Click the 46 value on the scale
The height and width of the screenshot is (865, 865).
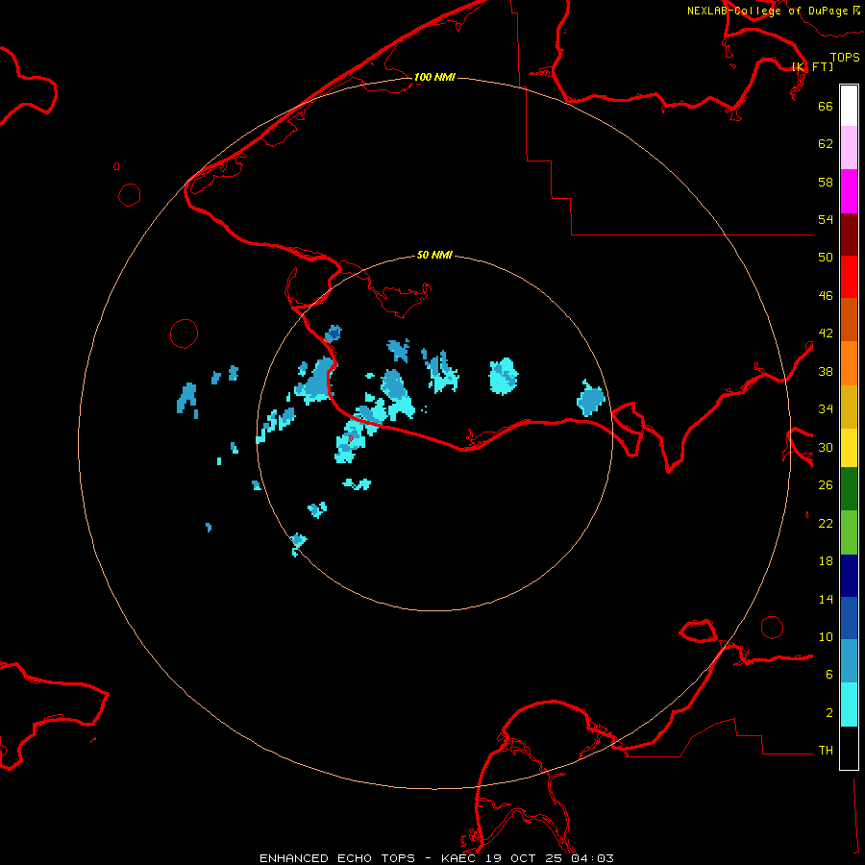pos(826,296)
